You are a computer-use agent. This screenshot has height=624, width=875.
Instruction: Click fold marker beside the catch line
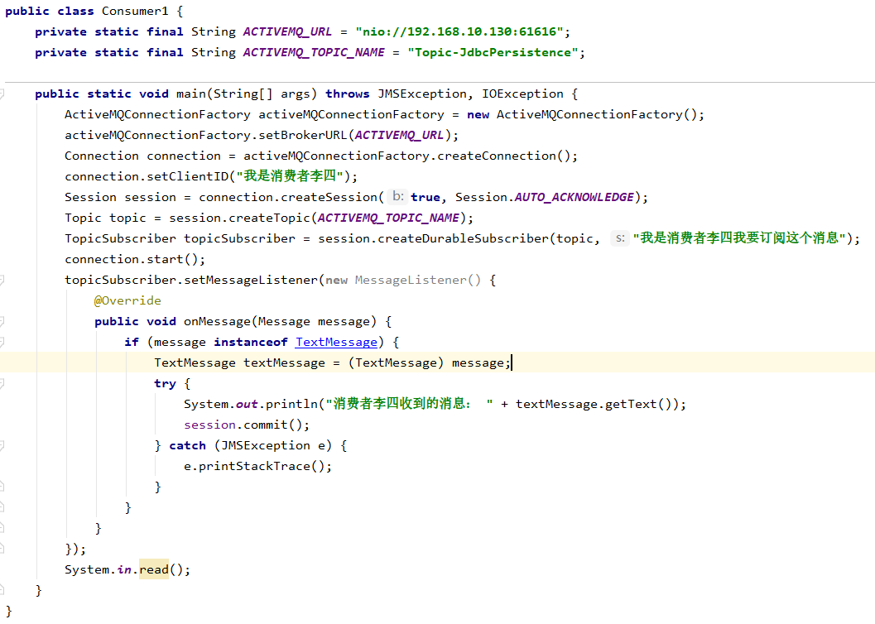coord(2,445)
